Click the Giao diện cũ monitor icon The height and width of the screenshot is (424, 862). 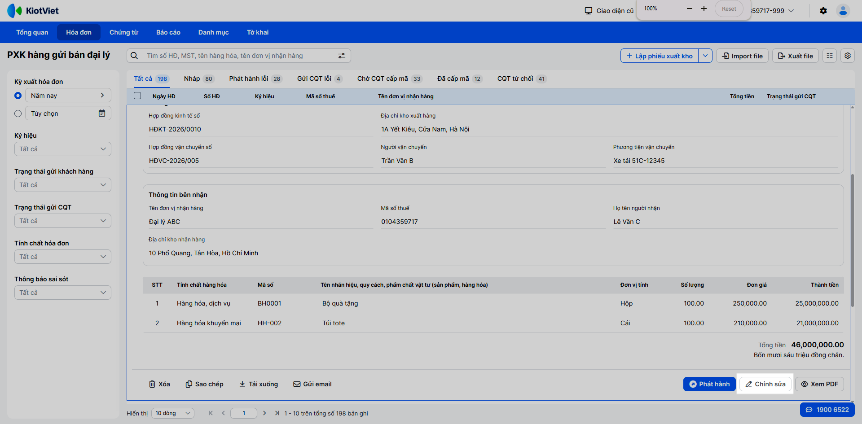pyautogui.click(x=589, y=11)
